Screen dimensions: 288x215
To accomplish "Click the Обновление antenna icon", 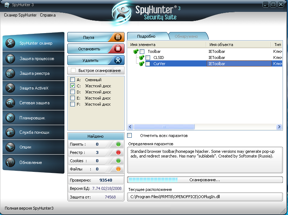I will click(10, 163).
